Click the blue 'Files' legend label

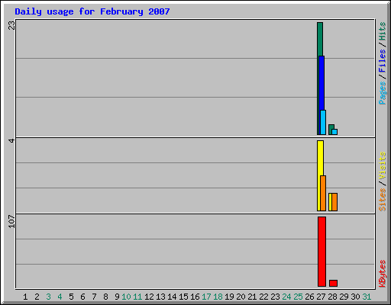382,60
